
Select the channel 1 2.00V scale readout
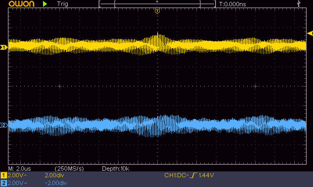tap(16, 176)
